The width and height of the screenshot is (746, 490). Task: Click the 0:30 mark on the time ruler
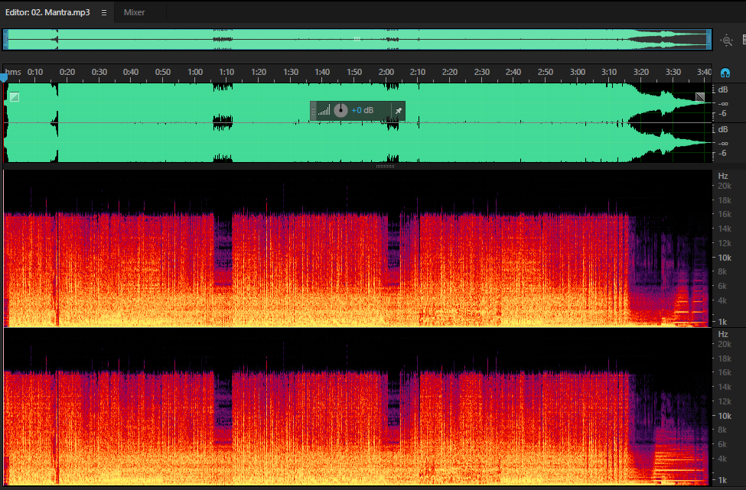click(99, 73)
